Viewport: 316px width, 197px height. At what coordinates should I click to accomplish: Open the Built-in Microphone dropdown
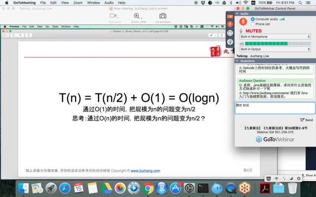[275, 37]
